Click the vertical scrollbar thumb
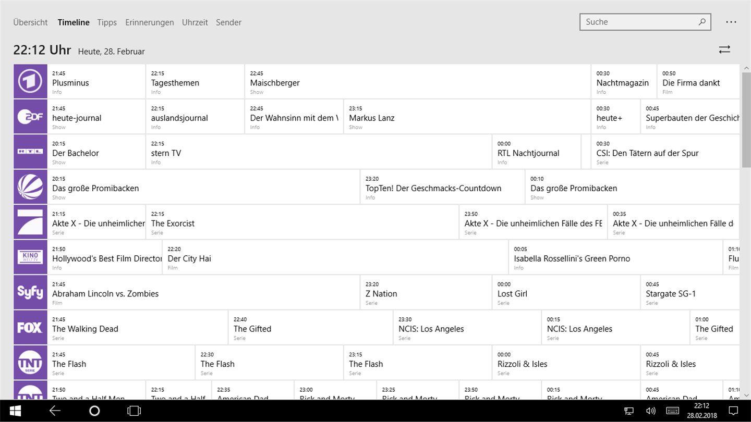 coord(746,120)
